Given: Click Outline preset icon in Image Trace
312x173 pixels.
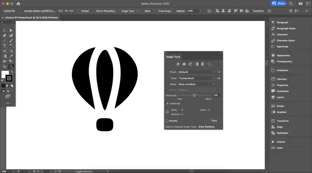Looking at the screenshot, I should pos(209,64).
